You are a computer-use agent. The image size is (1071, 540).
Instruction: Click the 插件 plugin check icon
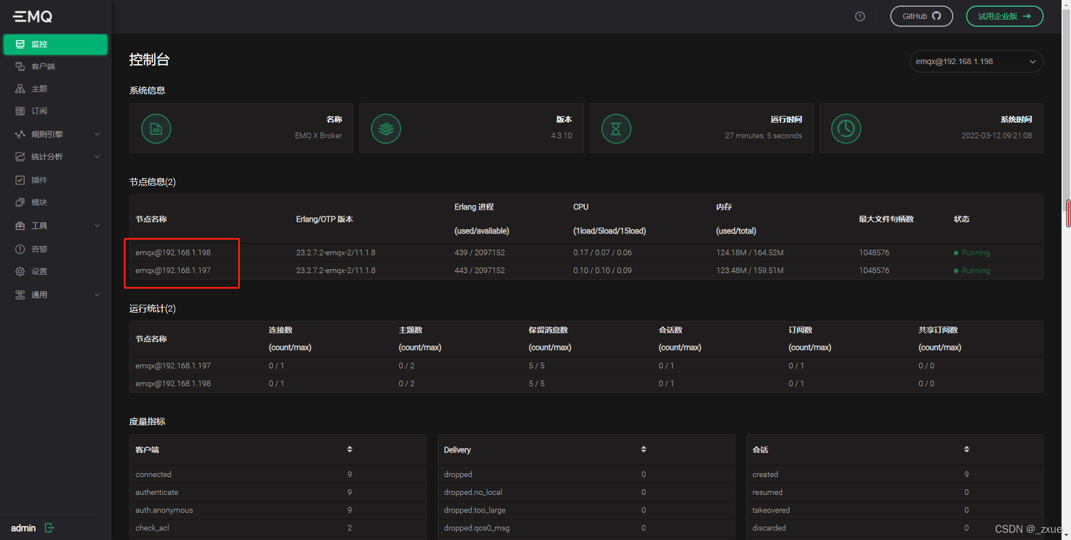20,180
